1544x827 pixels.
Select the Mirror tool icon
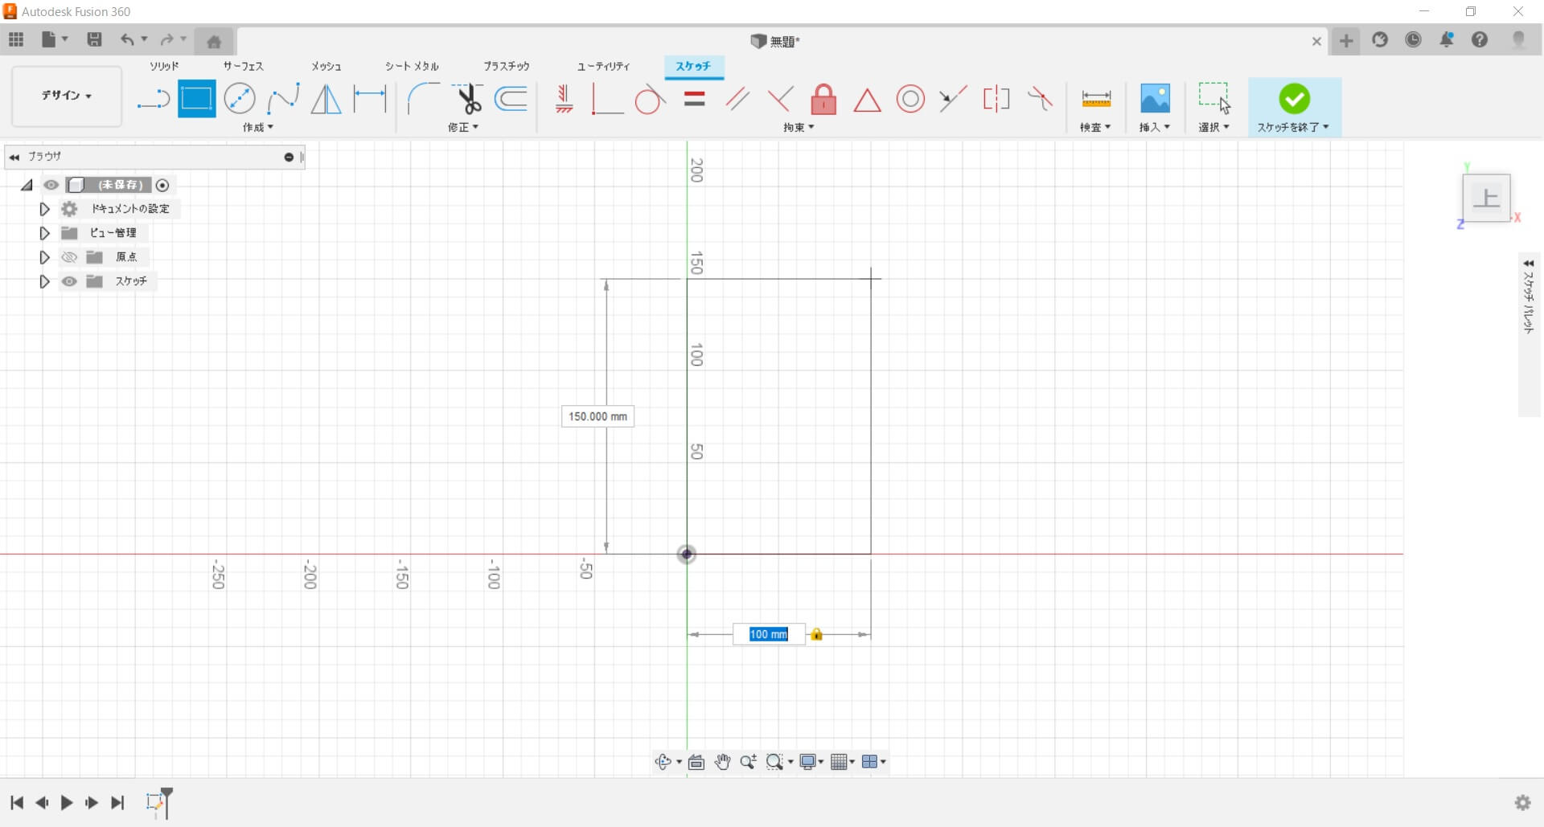[x=326, y=99]
